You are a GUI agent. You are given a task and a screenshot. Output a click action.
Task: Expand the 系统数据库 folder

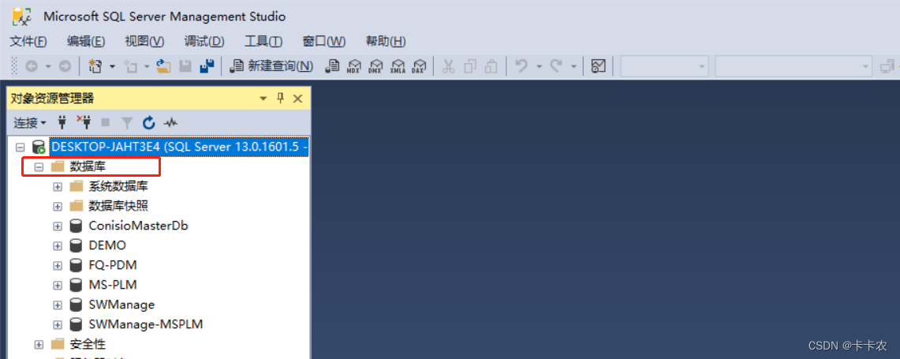[58, 187]
